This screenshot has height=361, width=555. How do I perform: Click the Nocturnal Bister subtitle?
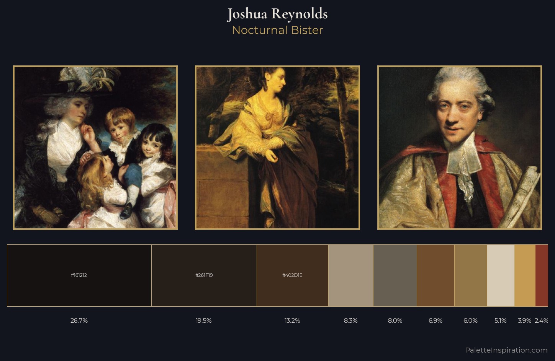(x=277, y=30)
